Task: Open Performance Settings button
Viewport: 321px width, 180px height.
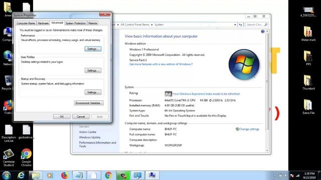Action: click(x=93, y=49)
